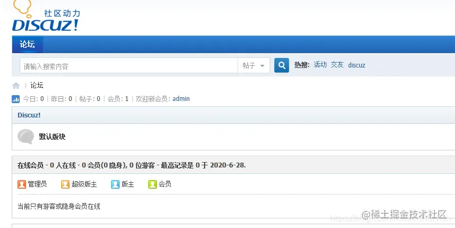The height and width of the screenshot is (228, 455).
Task: Click the 默认版块 speech bubble icon
Action: coord(26,137)
